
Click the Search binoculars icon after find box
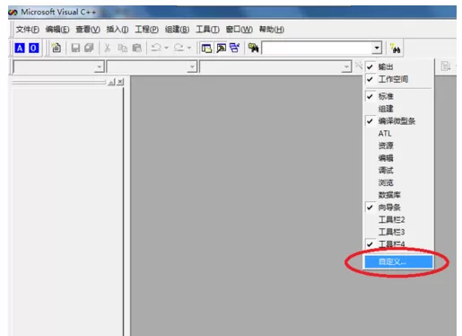tap(396, 49)
